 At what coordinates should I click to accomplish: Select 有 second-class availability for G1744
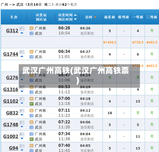tap(152, 54)
